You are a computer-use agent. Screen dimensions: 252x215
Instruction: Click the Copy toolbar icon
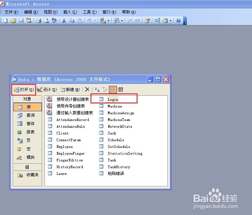coord(72,21)
